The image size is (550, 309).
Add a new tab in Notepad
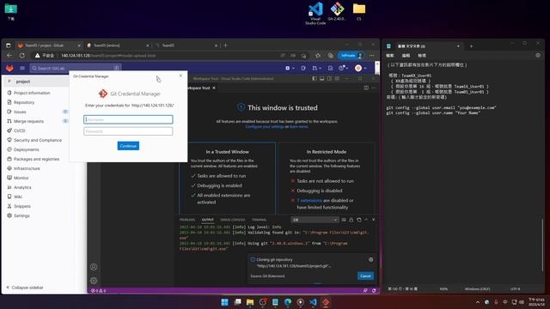coord(471,45)
